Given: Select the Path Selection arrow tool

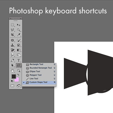Looking at the screenshot, I should pos(12,65).
